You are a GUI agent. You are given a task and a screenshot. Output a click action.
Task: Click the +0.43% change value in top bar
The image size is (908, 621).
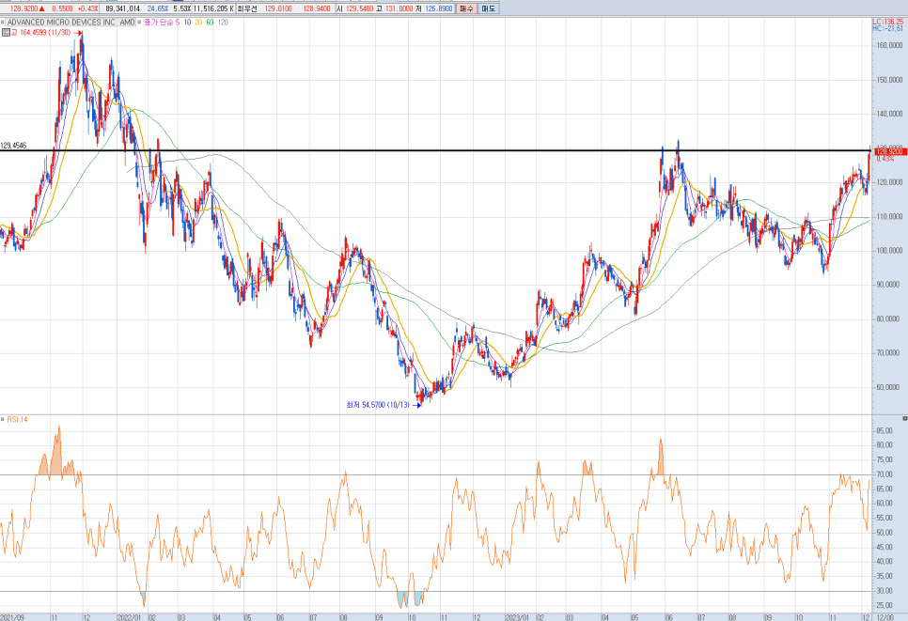87,8
